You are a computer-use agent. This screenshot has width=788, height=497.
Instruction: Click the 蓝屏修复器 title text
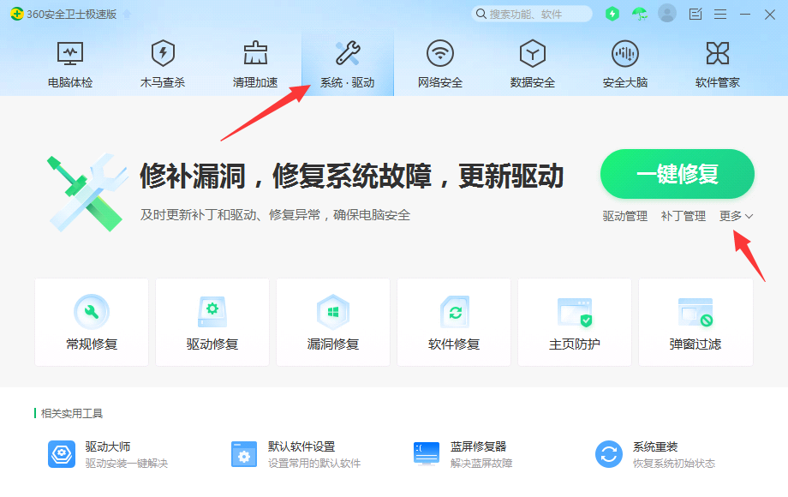click(479, 446)
